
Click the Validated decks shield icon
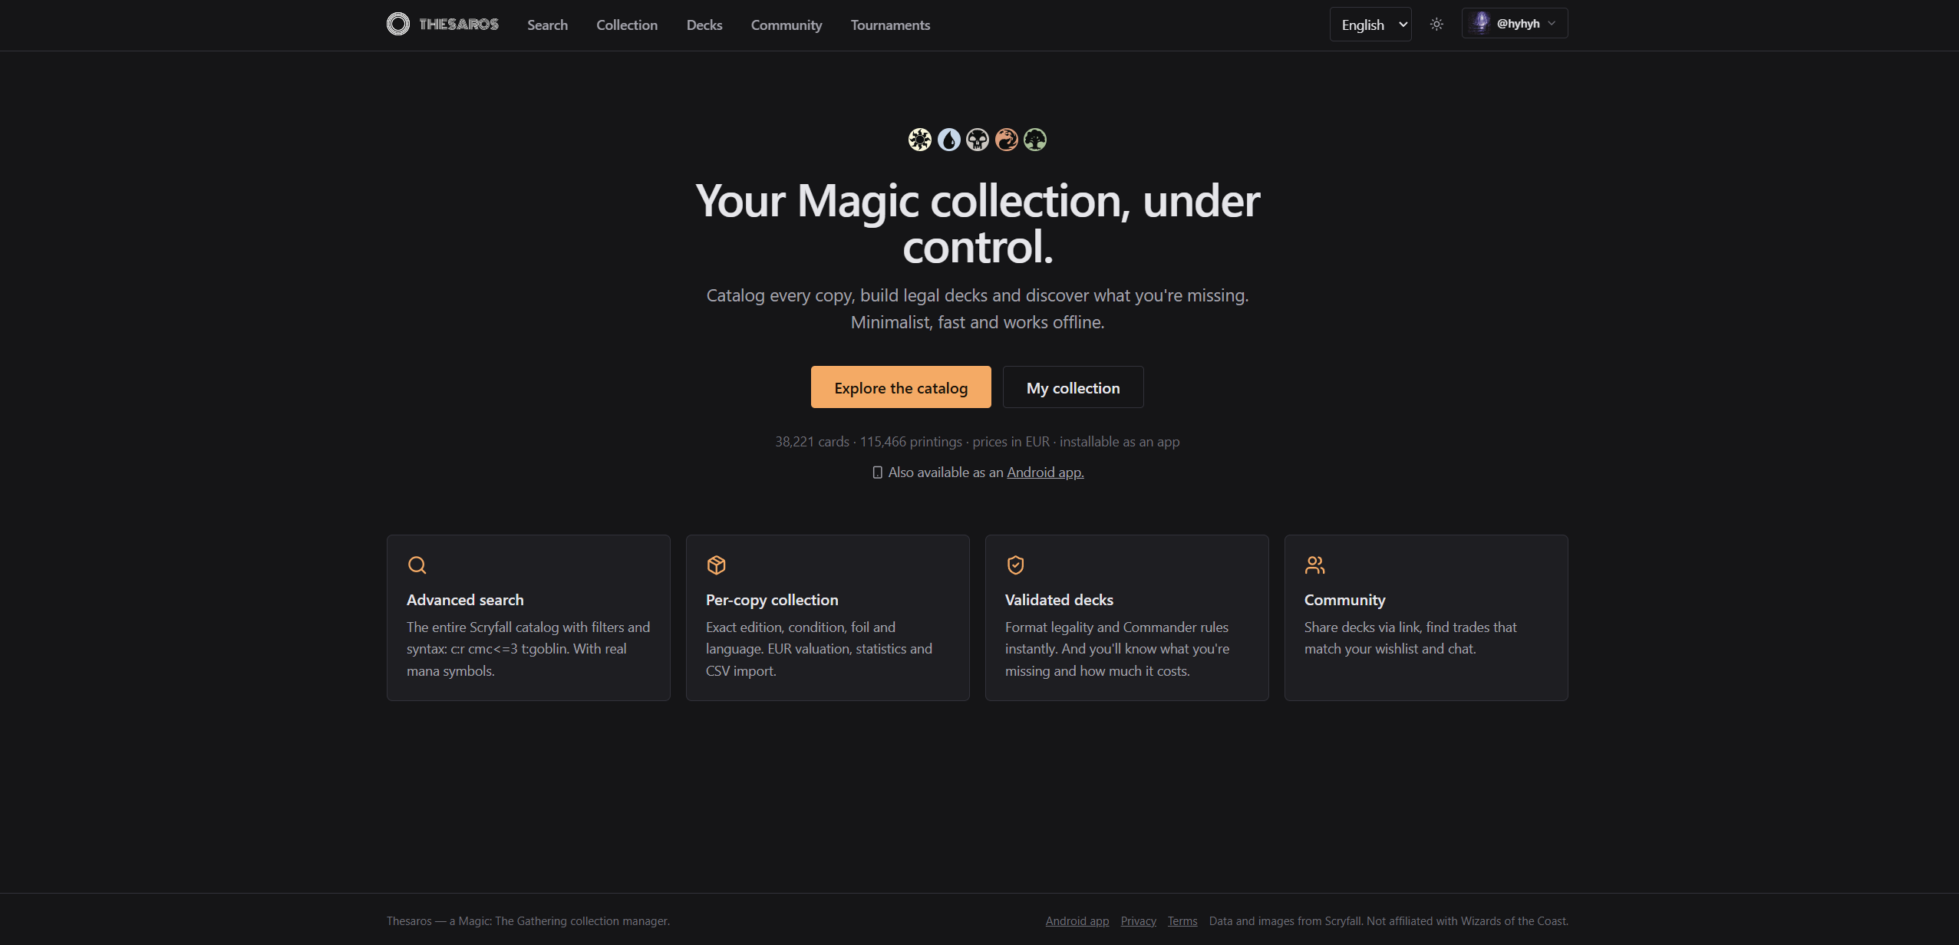(1015, 565)
